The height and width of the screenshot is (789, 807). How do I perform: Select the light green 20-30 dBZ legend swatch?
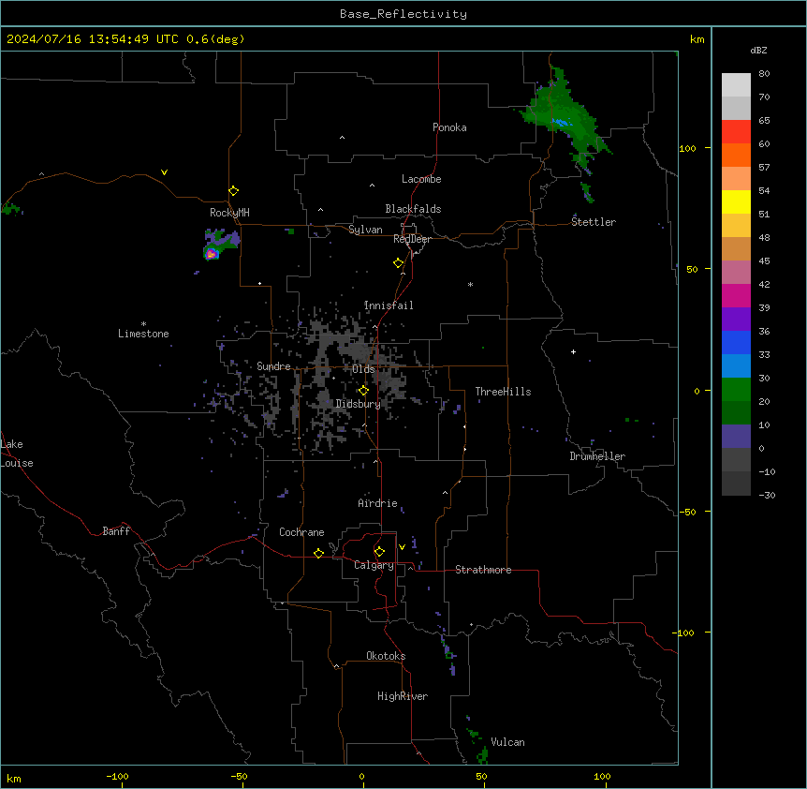(736, 390)
